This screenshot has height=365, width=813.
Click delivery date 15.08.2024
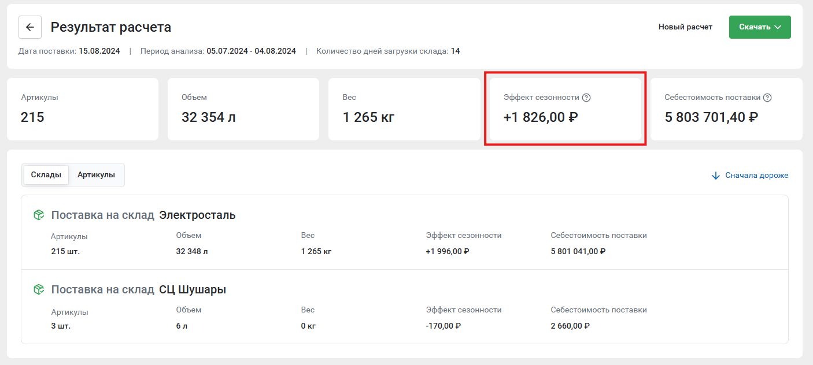pyautogui.click(x=99, y=51)
